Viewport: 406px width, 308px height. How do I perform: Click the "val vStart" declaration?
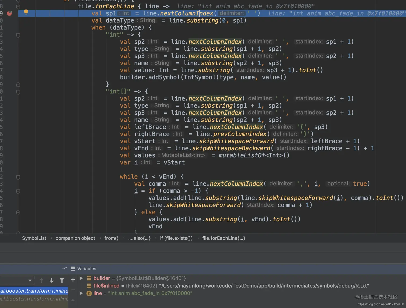[x=137, y=141]
